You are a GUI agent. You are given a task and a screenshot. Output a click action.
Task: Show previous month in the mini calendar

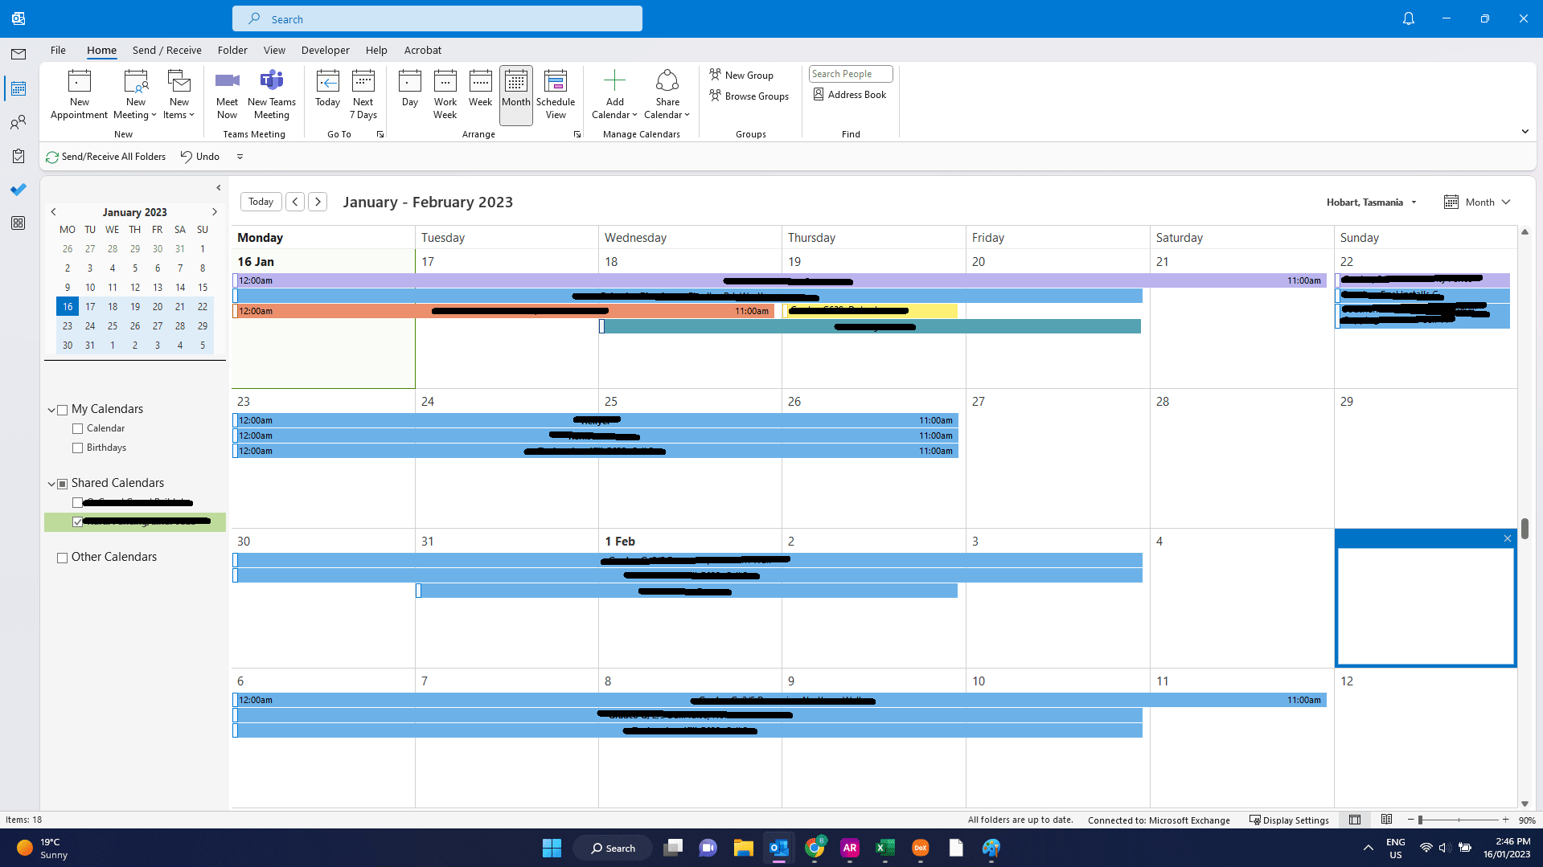click(x=54, y=212)
